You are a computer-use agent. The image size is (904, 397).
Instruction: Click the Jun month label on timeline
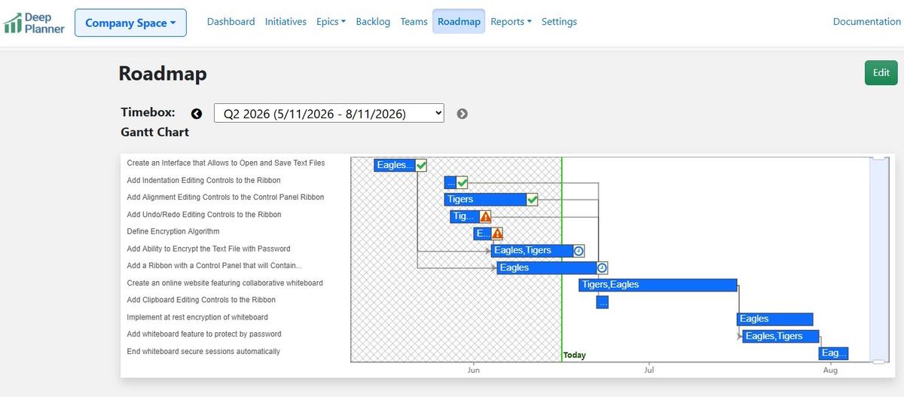[474, 371]
